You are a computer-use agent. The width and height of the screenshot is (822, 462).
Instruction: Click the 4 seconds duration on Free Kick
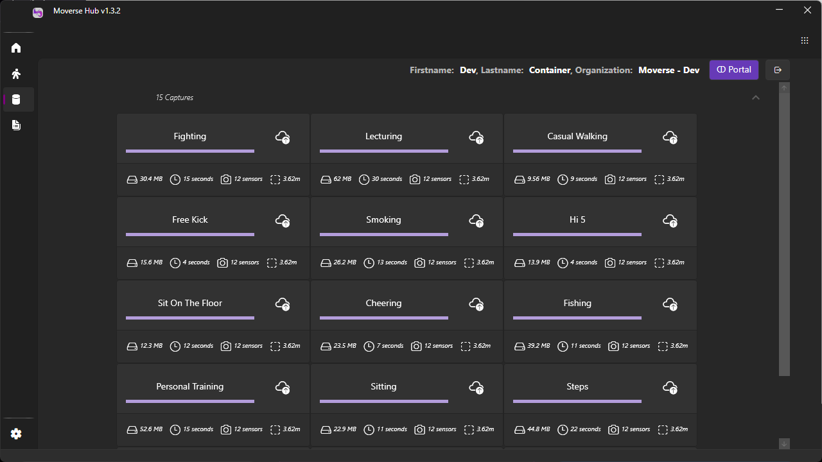pos(197,262)
